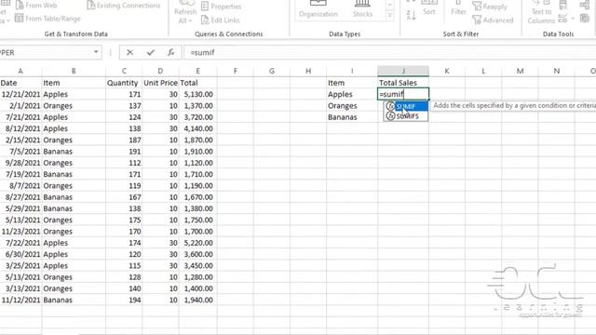Image resolution: width=596 pixels, height=335 pixels.
Task: Click the total 5,220.00 cell
Action: (x=197, y=243)
